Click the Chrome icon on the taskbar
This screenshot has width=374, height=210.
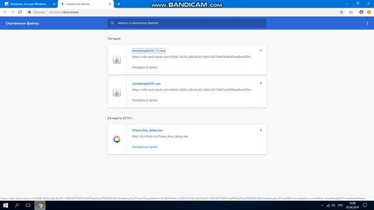tap(40, 205)
